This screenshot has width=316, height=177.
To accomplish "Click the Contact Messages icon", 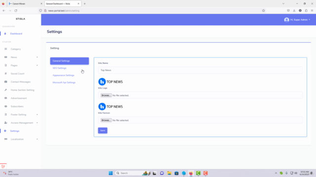I will [x=5, y=82].
